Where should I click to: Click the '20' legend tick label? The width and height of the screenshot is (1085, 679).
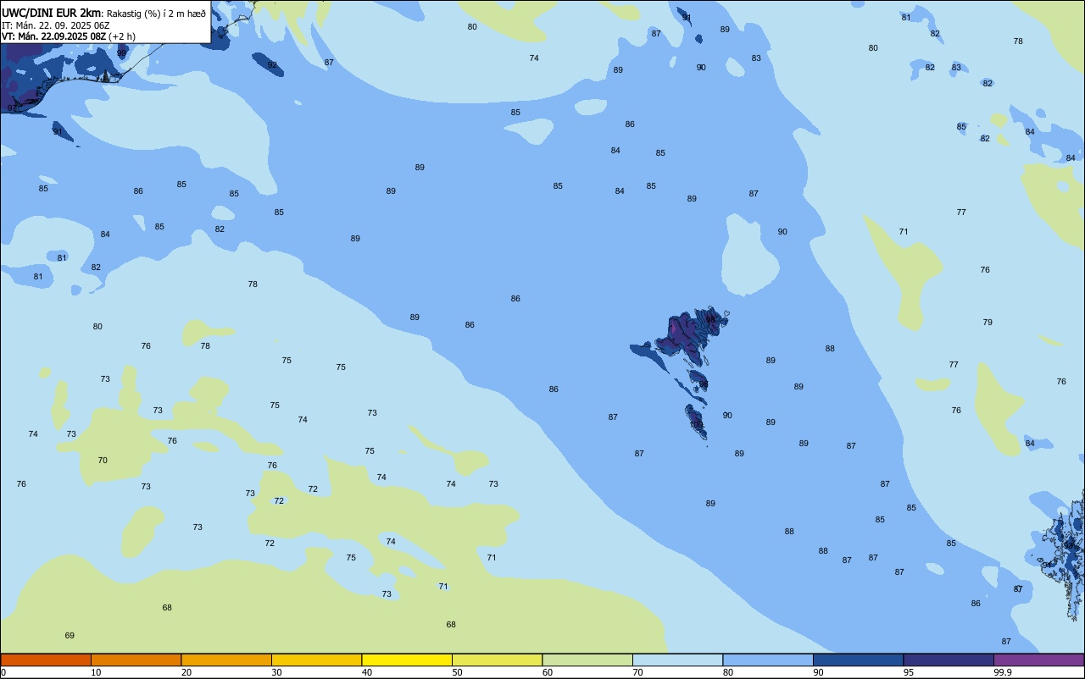186,672
